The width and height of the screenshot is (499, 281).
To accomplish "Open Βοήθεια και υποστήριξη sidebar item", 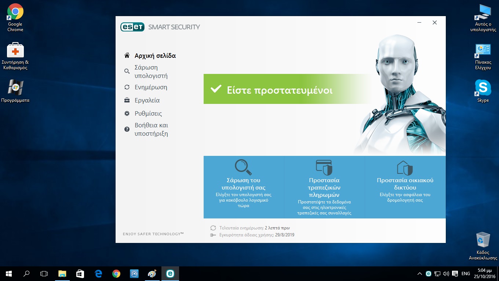I will click(151, 130).
